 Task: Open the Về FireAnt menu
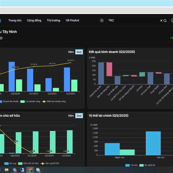point(72,20)
